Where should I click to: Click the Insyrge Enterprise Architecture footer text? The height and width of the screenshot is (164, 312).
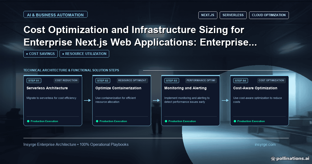click(x=76, y=144)
